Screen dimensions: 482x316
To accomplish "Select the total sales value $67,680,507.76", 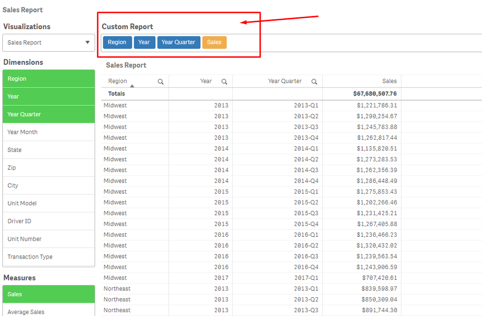I will click(x=375, y=94).
